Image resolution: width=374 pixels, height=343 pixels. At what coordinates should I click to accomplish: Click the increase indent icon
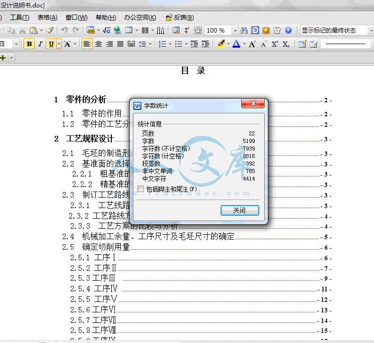pyautogui.click(x=206, y=44)
